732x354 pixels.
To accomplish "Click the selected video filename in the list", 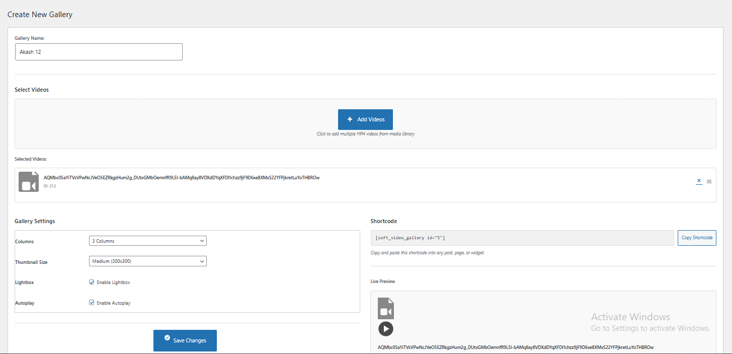I will pos(182,178).
